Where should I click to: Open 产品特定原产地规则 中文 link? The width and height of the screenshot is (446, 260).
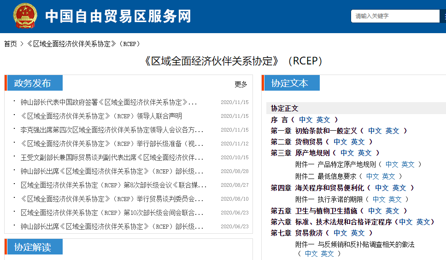(392, 164)
